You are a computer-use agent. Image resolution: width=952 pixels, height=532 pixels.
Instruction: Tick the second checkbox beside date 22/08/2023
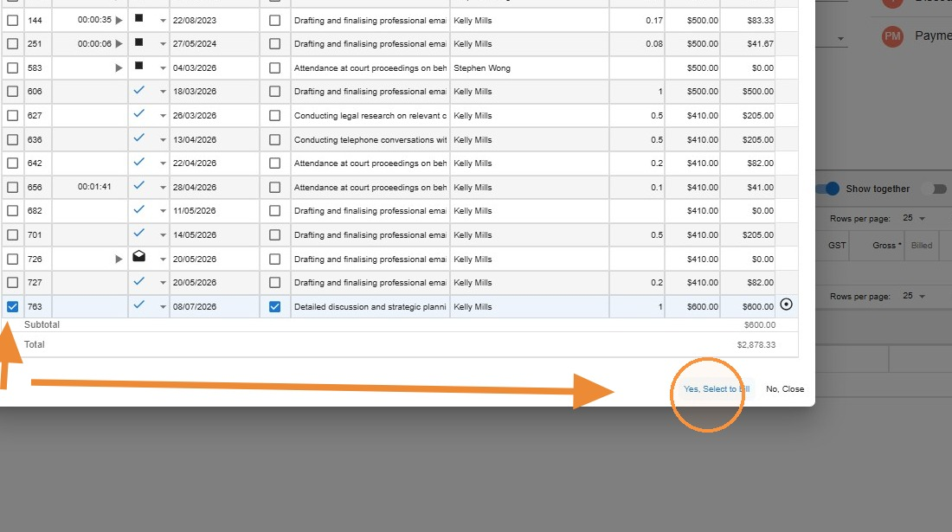tap(274, 20)
